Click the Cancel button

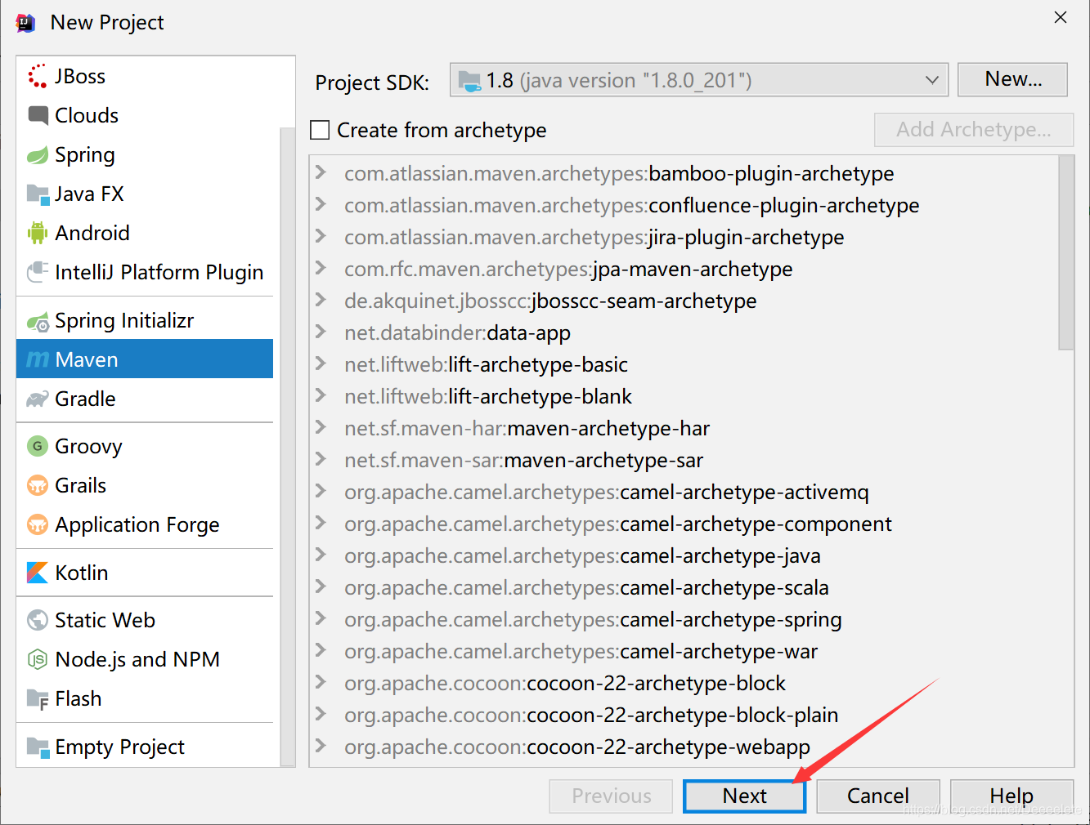pyautogui.click(x=877, y=796)
